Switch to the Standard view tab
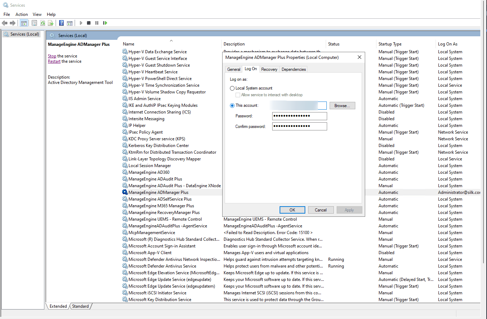 pyautogui.click(x=80, y=306)
